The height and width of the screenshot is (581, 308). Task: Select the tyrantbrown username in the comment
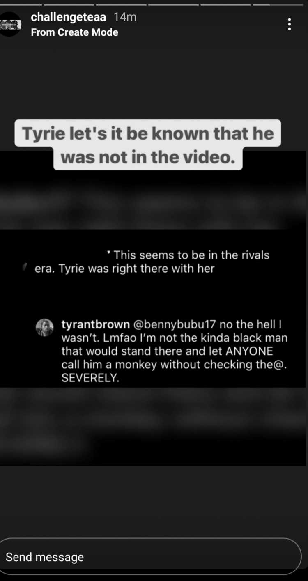[96, 325]
